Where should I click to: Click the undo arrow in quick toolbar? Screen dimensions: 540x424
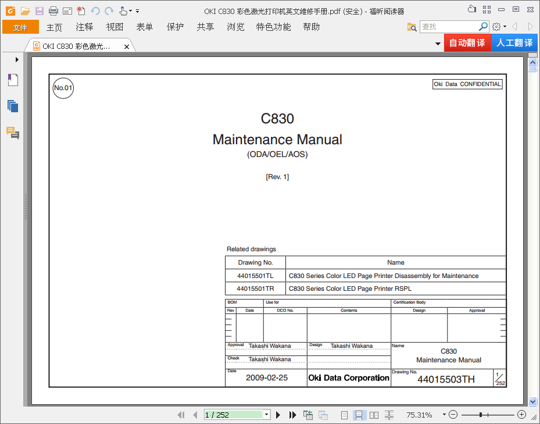pos(95,11)
